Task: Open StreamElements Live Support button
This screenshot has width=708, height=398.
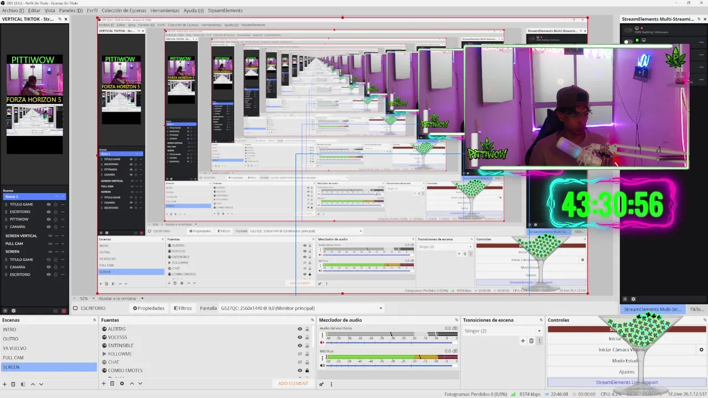Action: (627, 383)
